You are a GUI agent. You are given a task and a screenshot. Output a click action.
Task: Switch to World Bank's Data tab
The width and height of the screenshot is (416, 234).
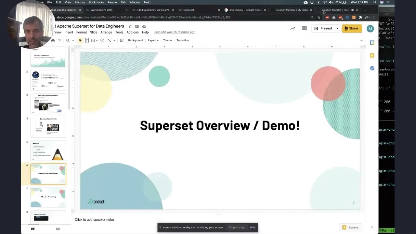point(106,10)
